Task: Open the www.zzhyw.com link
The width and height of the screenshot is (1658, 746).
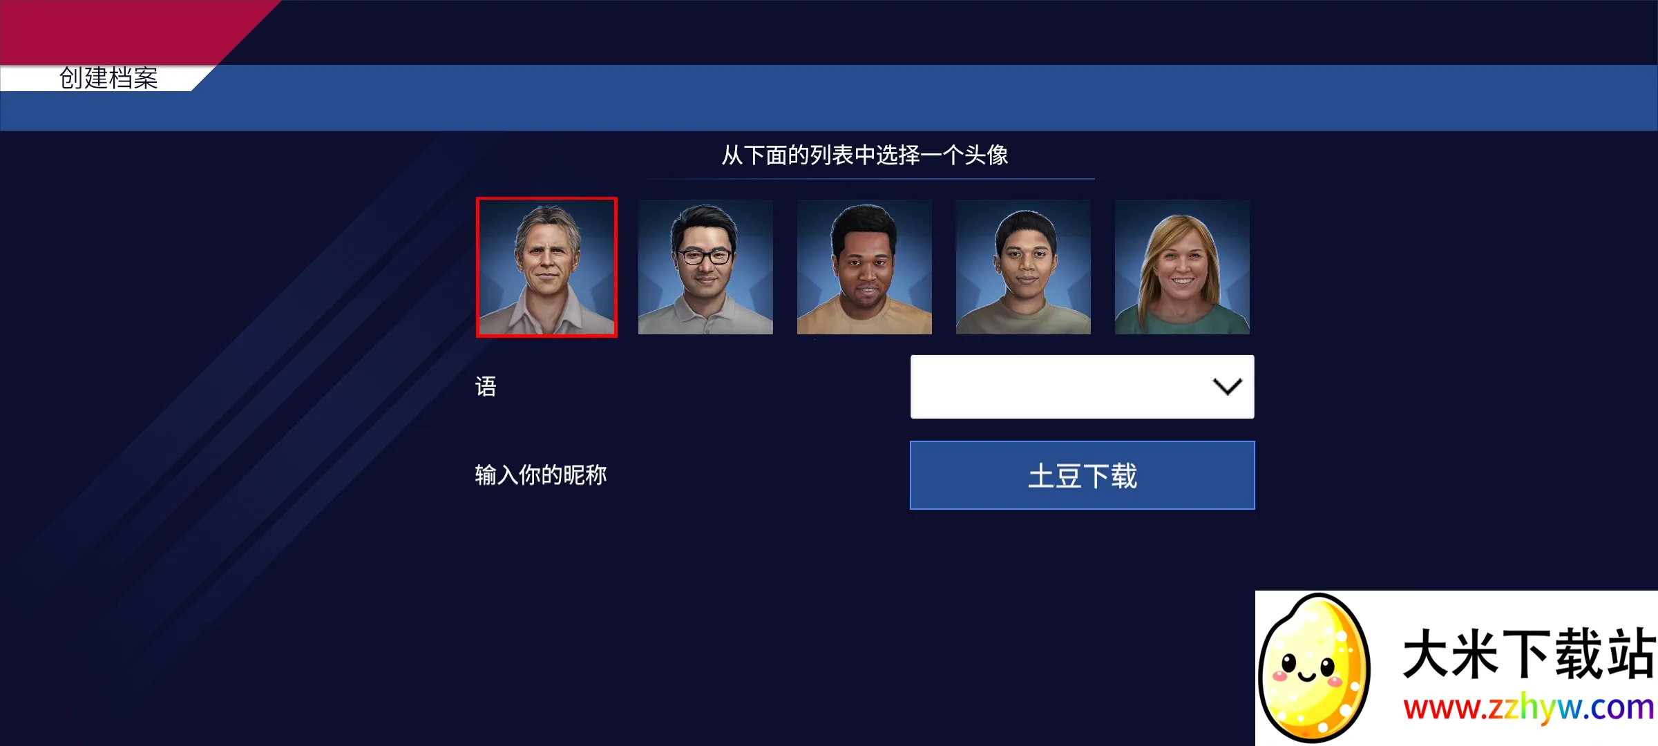Action: click(1529, 708)
